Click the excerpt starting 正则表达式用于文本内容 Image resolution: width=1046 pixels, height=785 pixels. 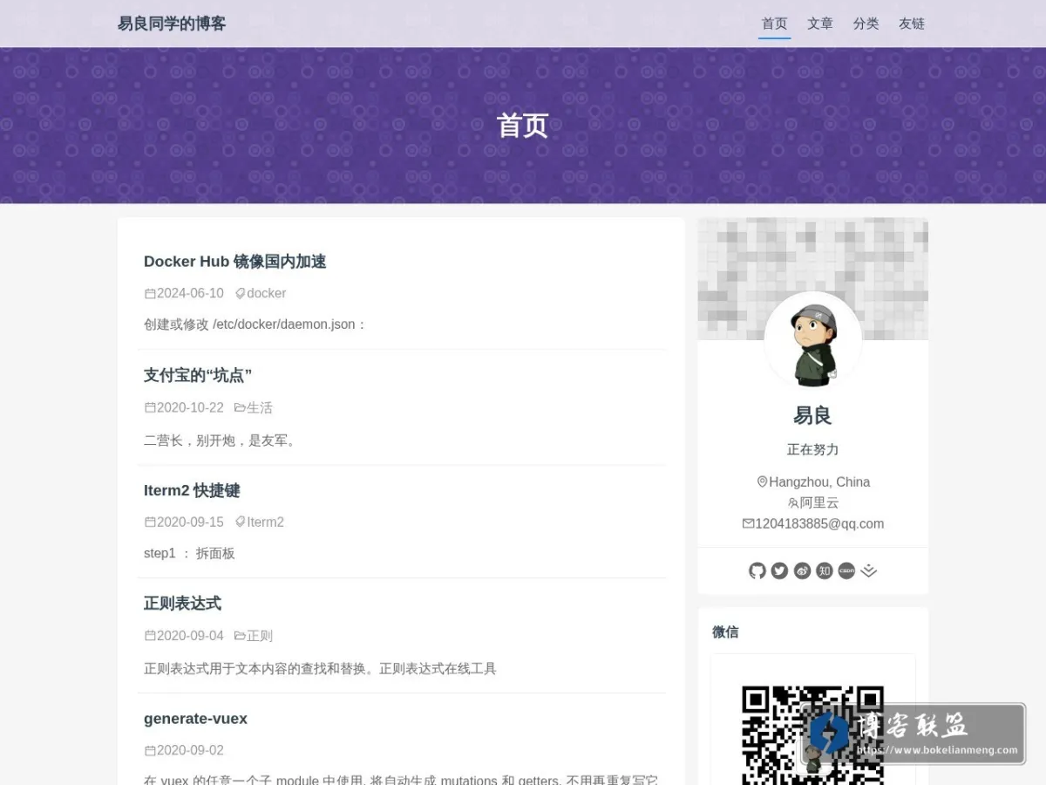tap(320, 669)
